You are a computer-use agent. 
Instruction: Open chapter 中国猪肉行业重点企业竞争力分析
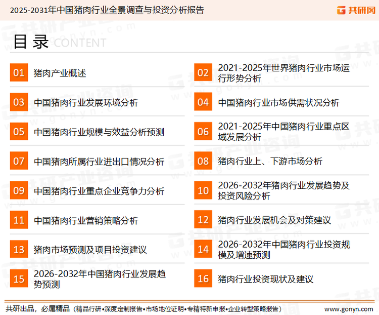(99, 191)
